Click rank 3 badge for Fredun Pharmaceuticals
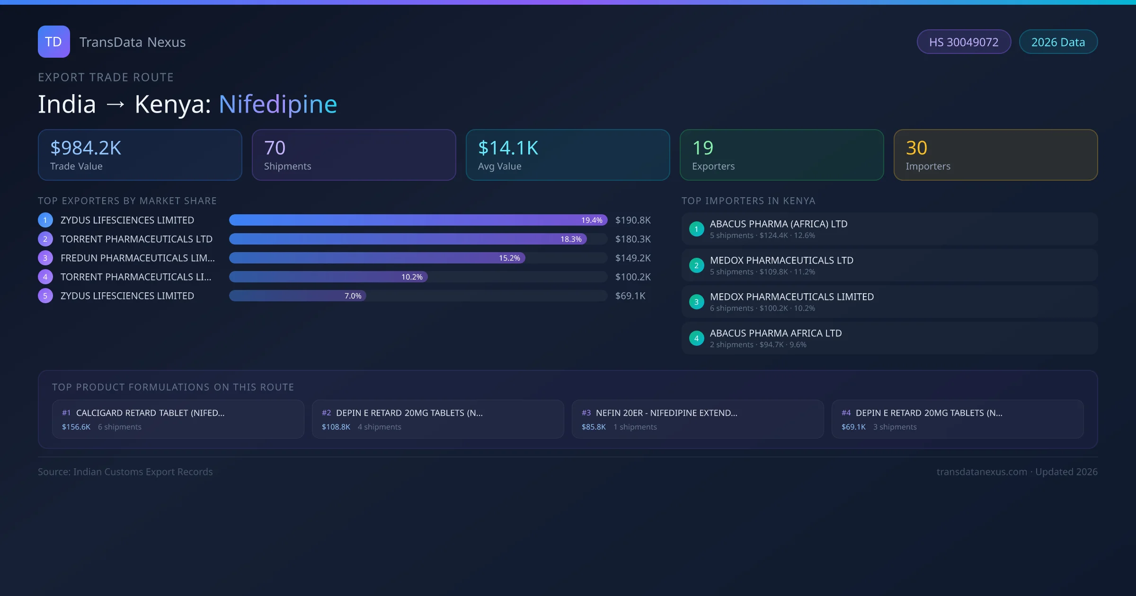 [x=45, y=258]
